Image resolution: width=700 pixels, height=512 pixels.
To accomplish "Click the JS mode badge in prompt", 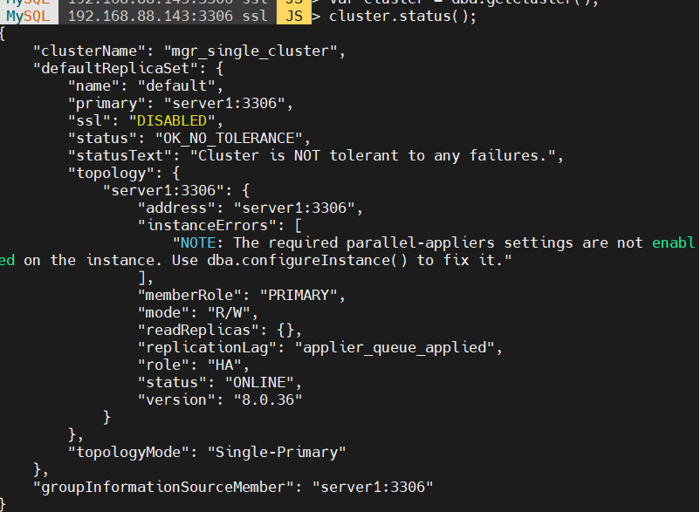I will (x=294, y=17).
